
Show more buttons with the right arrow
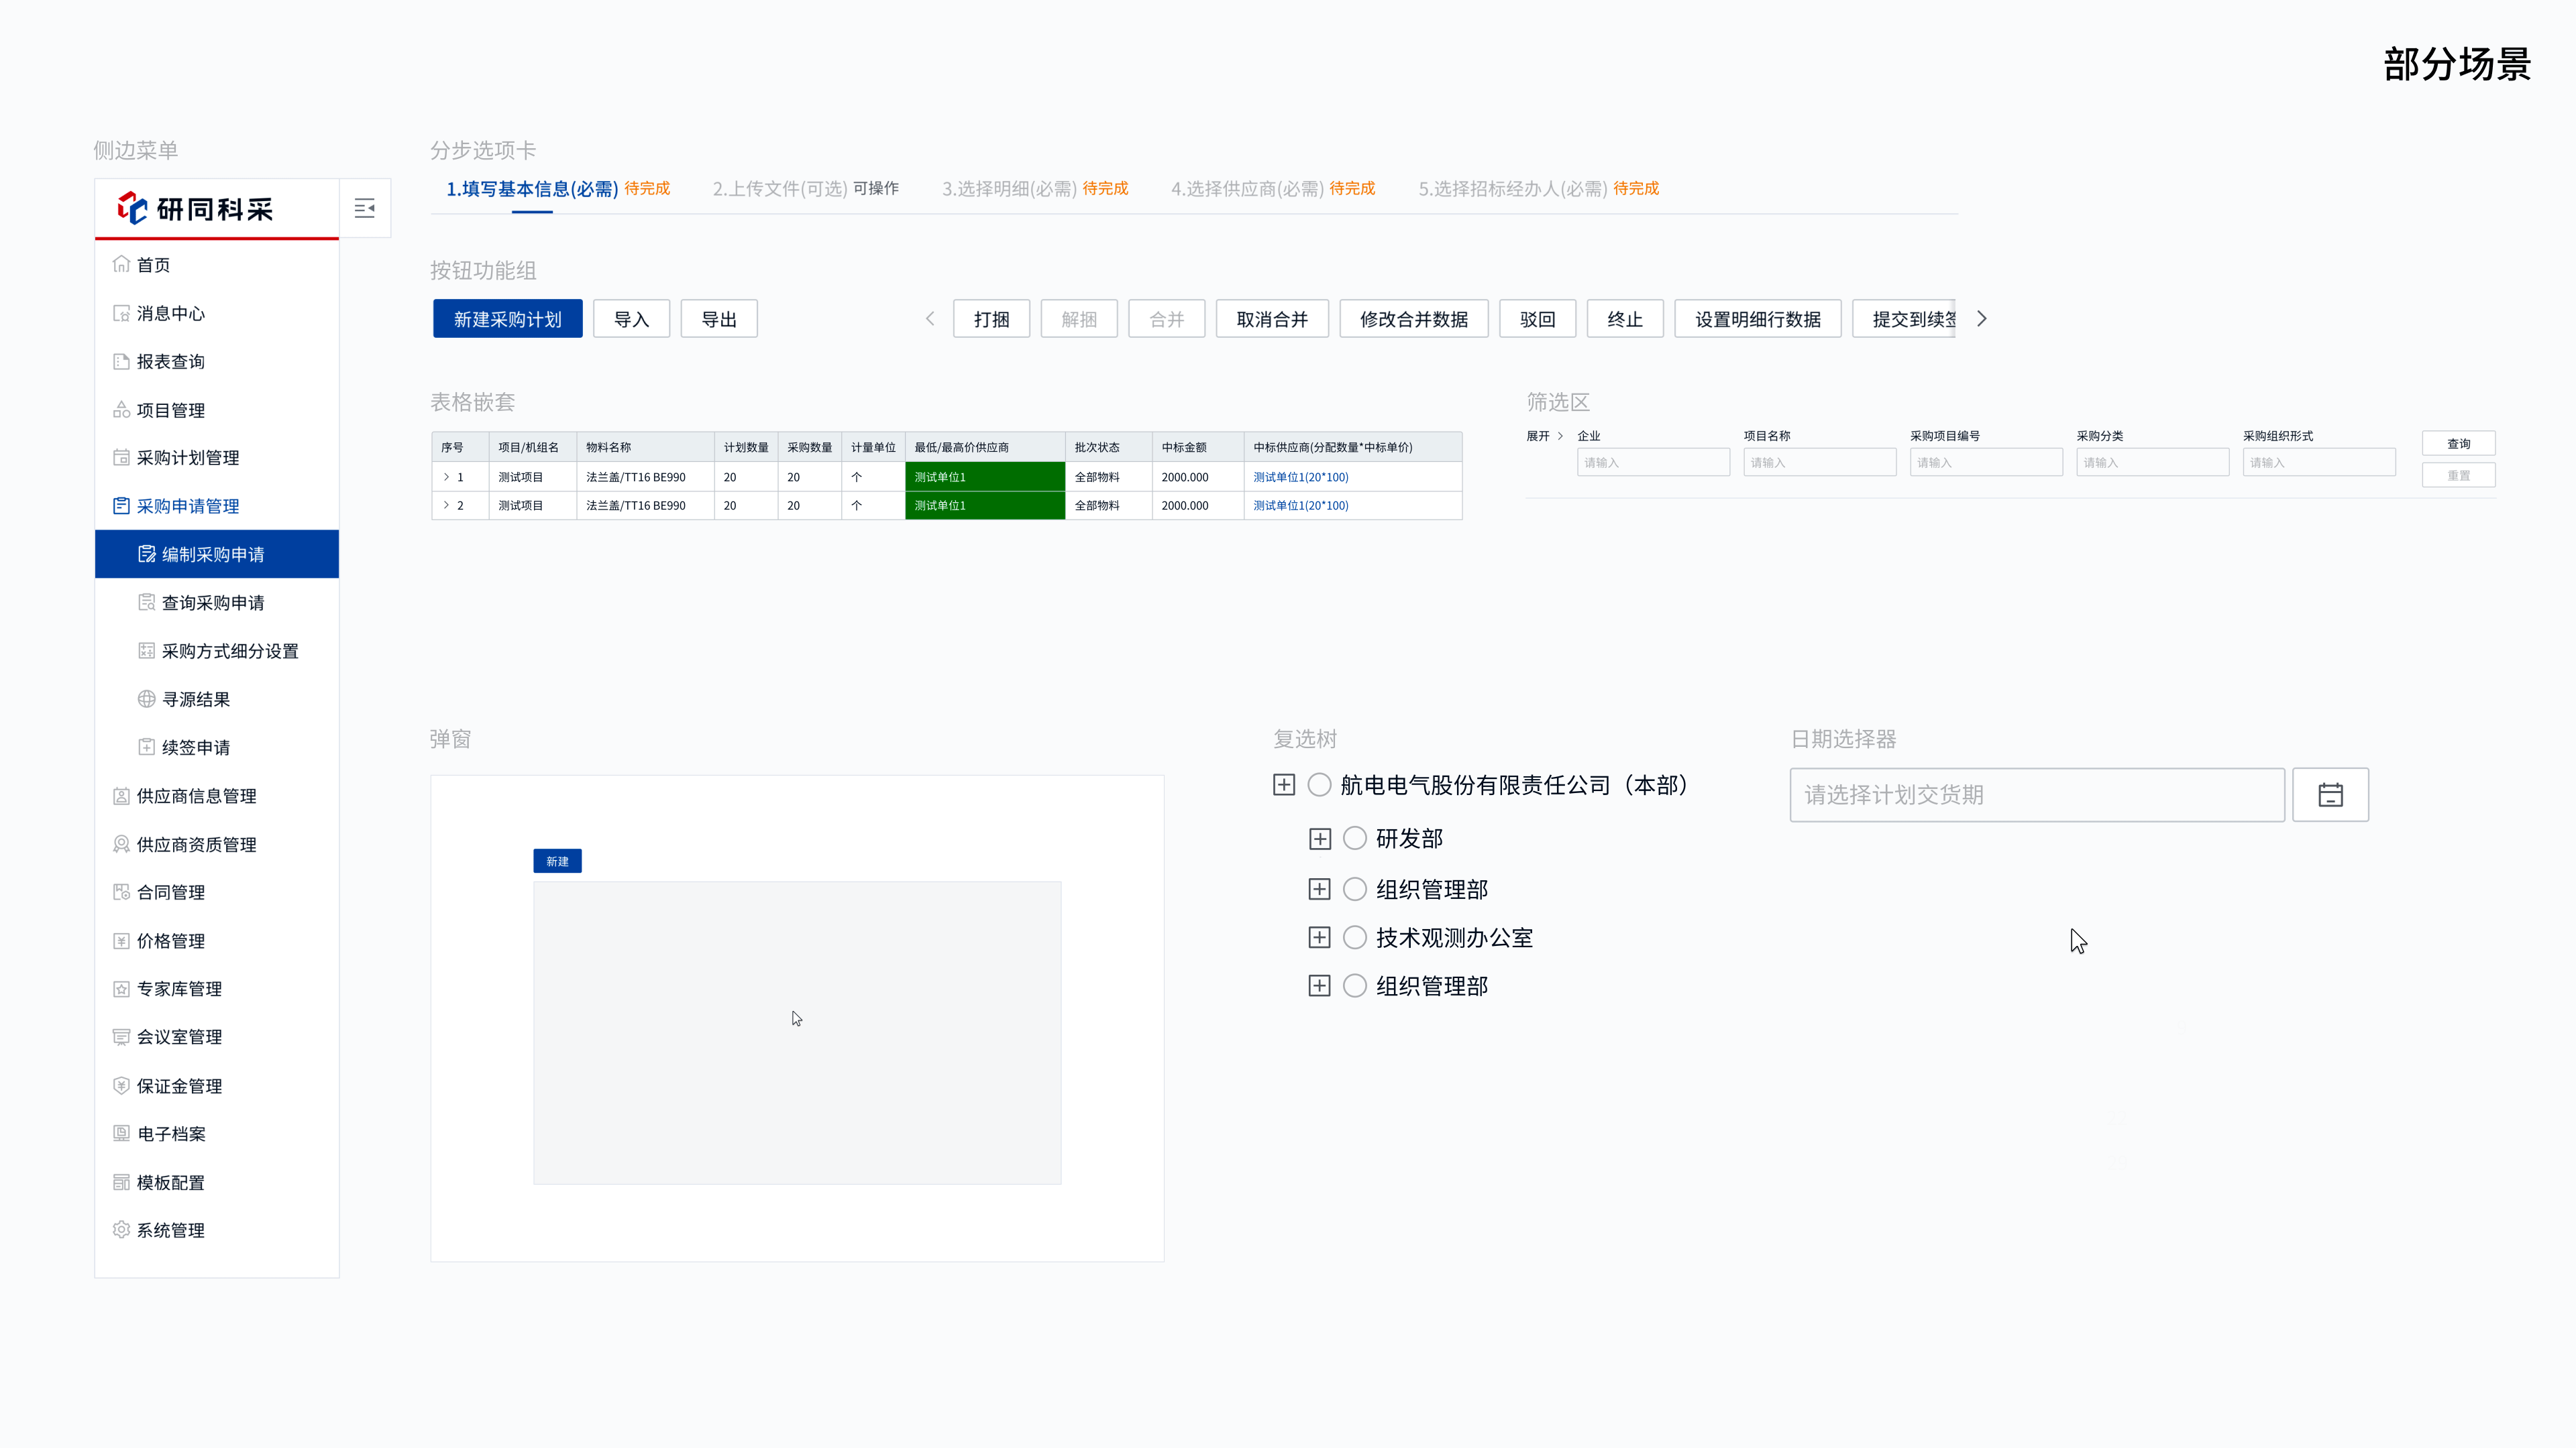point(1982,319)
